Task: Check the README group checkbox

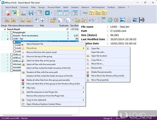Action: [11, 71]
